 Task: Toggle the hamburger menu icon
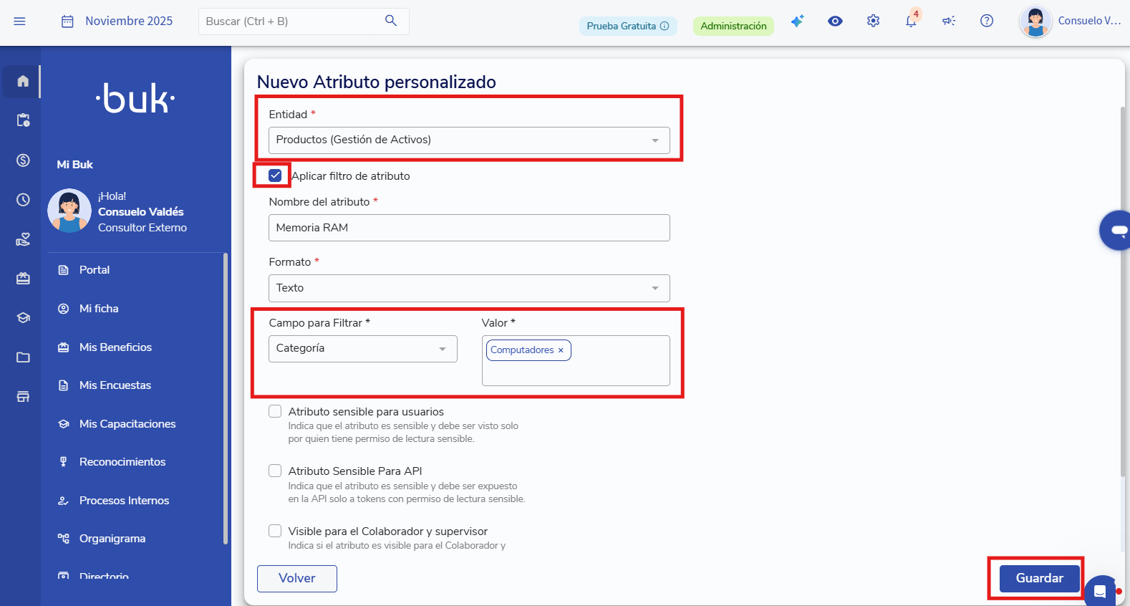tap(20, 21)
